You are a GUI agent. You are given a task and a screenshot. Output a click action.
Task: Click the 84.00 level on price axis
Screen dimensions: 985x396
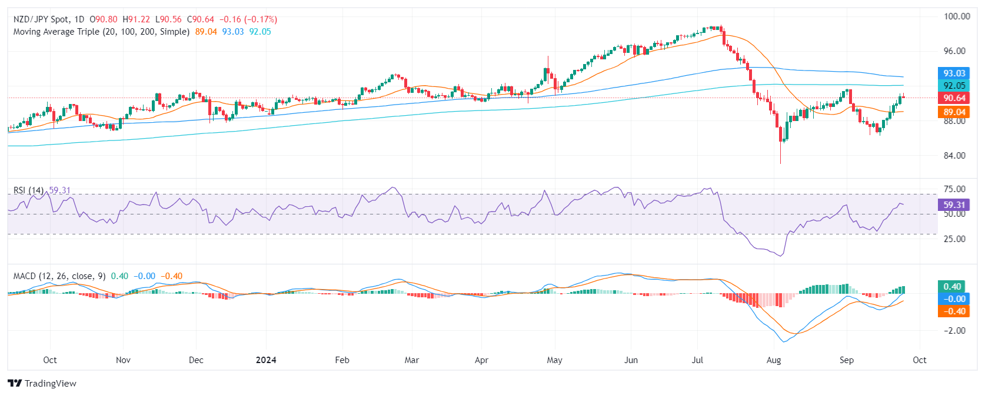[x=954, y=156]
